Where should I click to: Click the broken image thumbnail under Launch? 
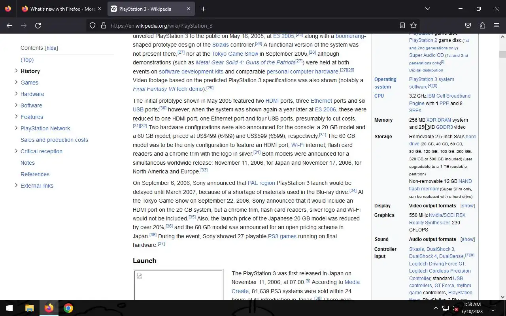pos(178,285)
